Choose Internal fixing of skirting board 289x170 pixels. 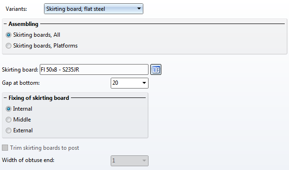pyautogui.click(x=9, y=109)
